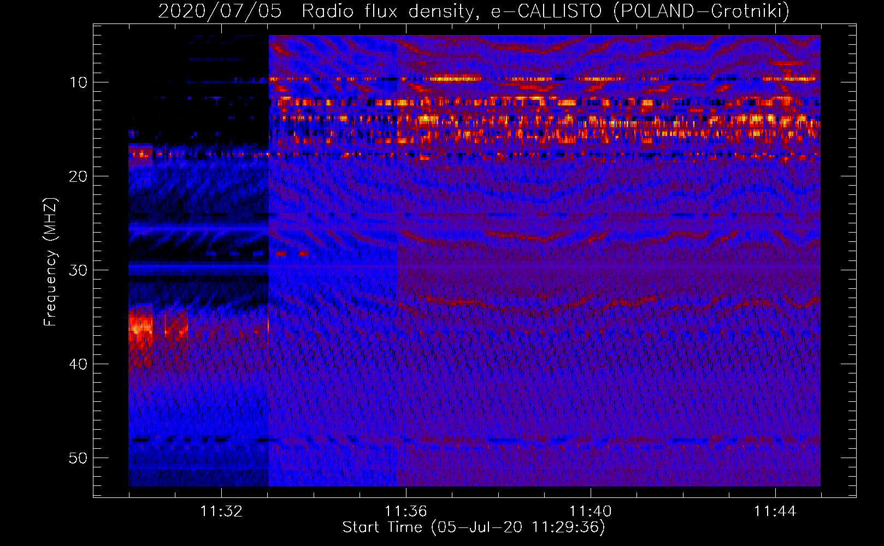This screenshot has width=884, height=546.
Task: Click the 20 MHz frequency tick label
Action: (x=79, y=176)
